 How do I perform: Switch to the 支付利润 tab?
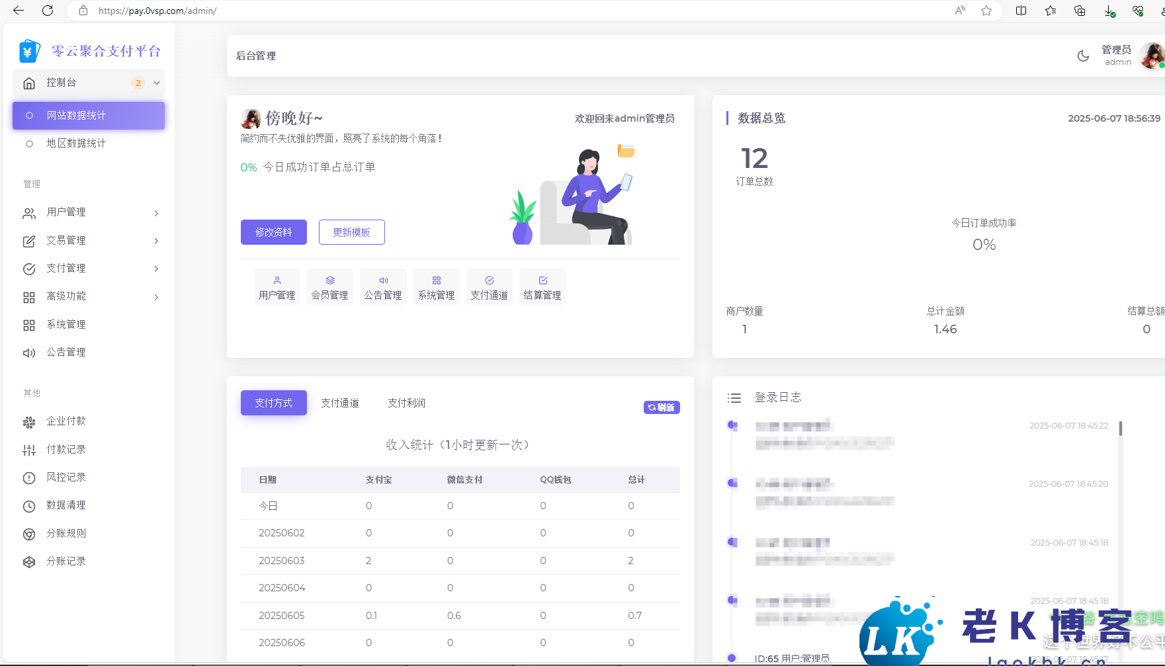coord(406,403)
